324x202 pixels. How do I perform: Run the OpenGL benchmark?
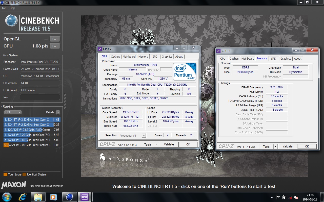55,39
